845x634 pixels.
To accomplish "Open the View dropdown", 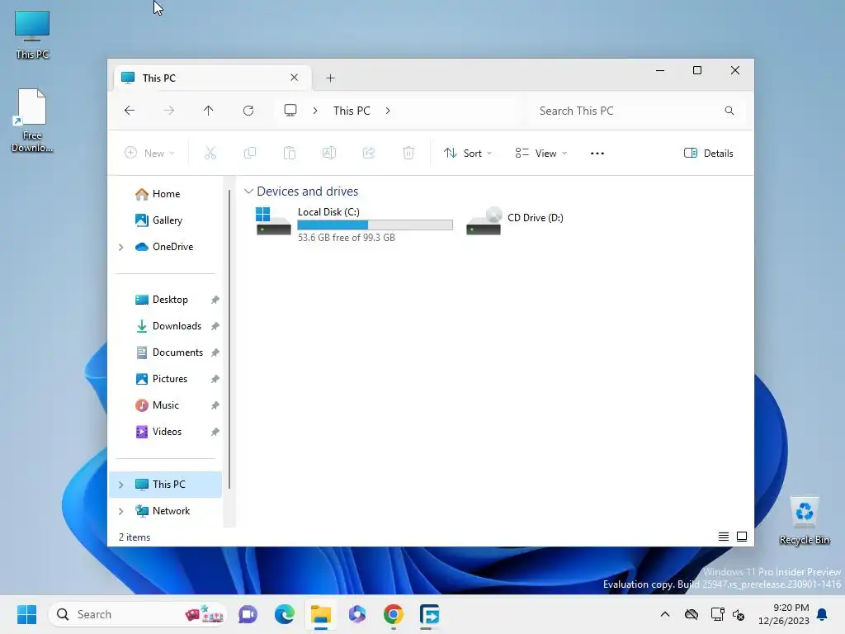I will point(541,153).
